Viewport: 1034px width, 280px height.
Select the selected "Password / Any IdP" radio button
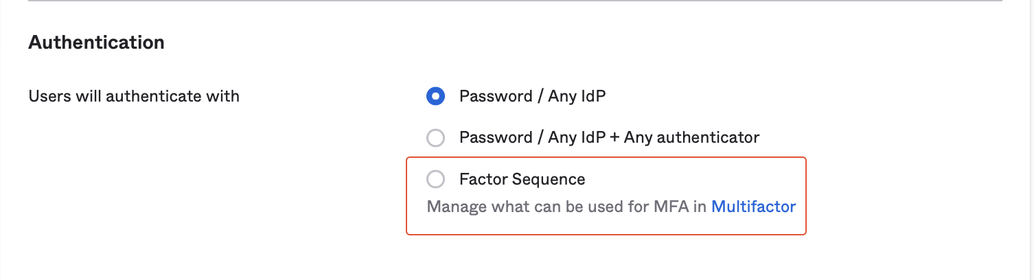[435, 96]
